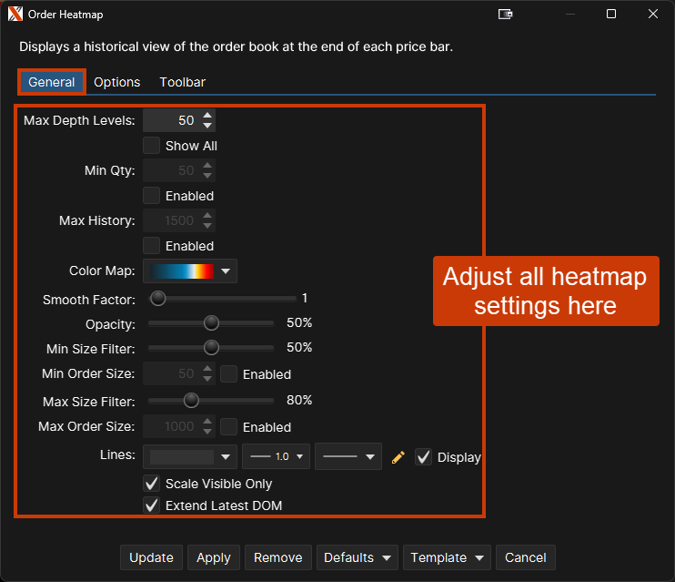Check the Show All checkbox
Image resolution: width=675 pixels, height=582 pixels.
[152, 146]
